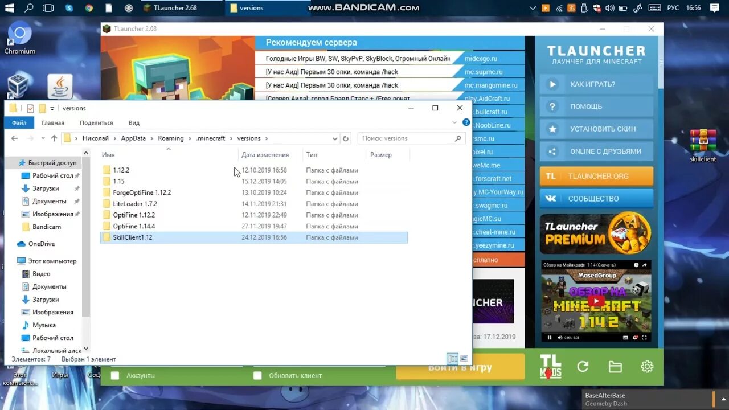Switch to details view icon in status bar

(453, 359)
